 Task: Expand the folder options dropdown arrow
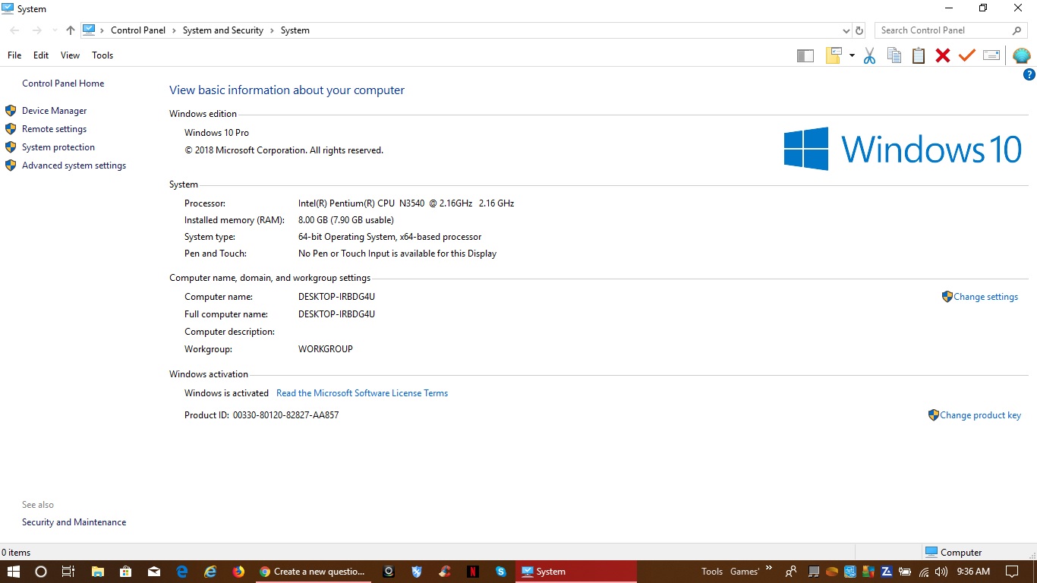tap(852, 55)
